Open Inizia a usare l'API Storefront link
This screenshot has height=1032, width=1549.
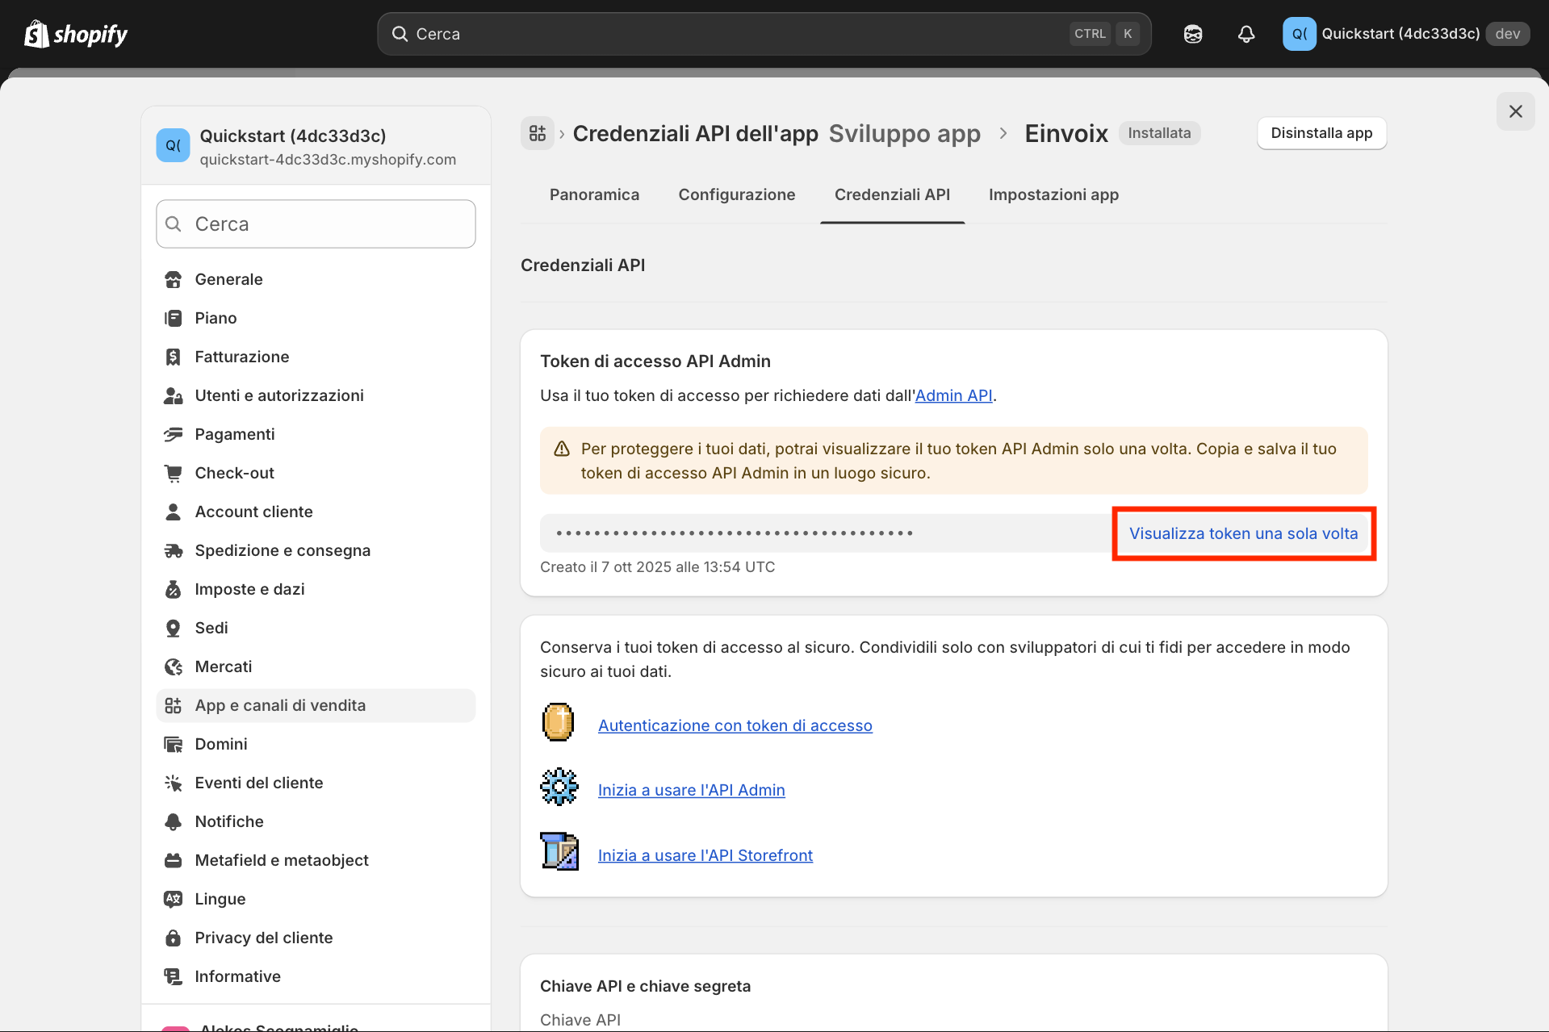coord(705,855)
